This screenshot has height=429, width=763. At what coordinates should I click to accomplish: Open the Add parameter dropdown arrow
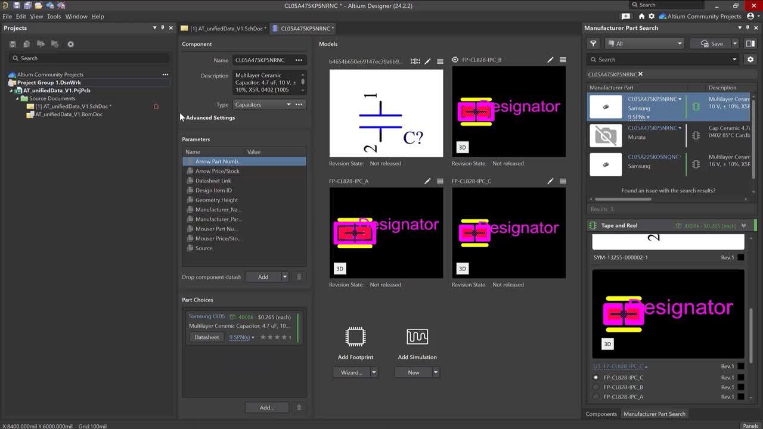(285, 277)
